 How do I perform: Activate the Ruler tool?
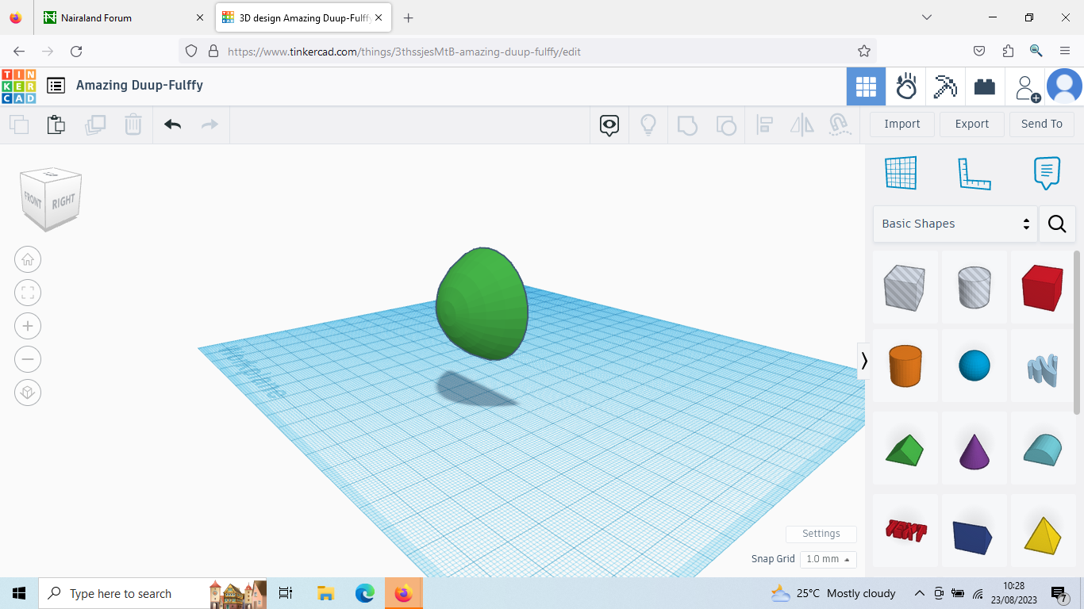974,173
